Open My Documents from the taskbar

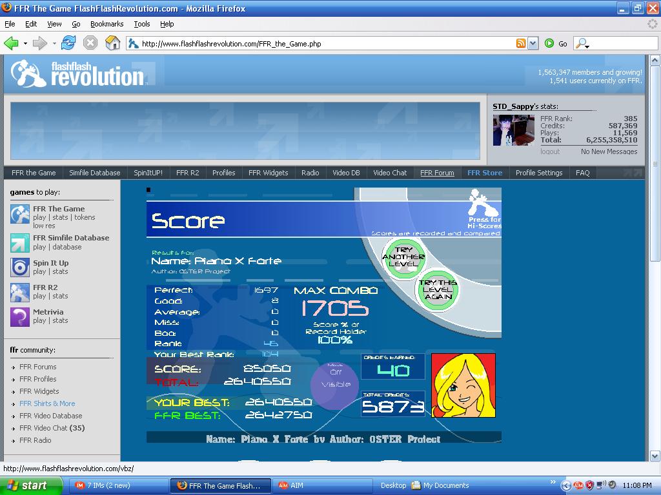click(440, 485)
